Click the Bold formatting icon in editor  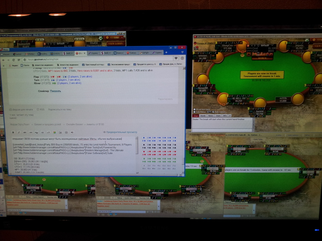tap(13, 132)
